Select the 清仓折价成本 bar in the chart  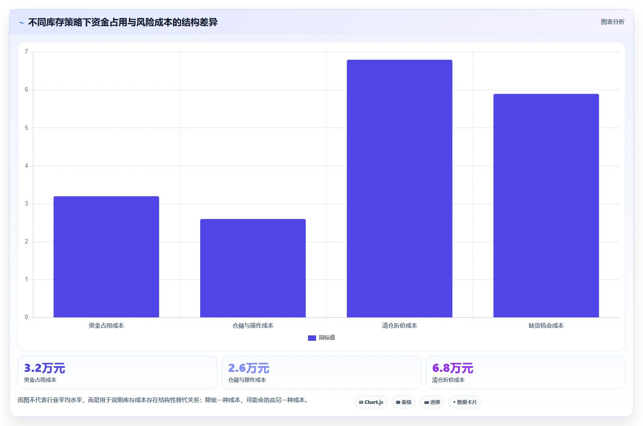pyautogui.click(x=400, y=188)
